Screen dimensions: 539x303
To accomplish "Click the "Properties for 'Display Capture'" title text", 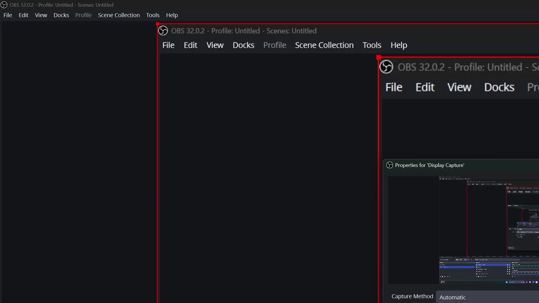I will [430, 165].
